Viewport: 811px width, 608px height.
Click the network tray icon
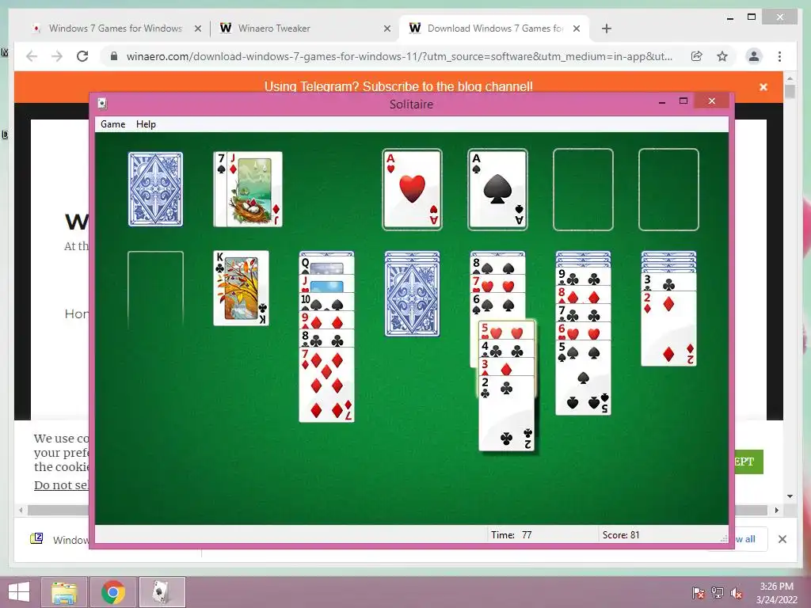[x=718, y=593]
